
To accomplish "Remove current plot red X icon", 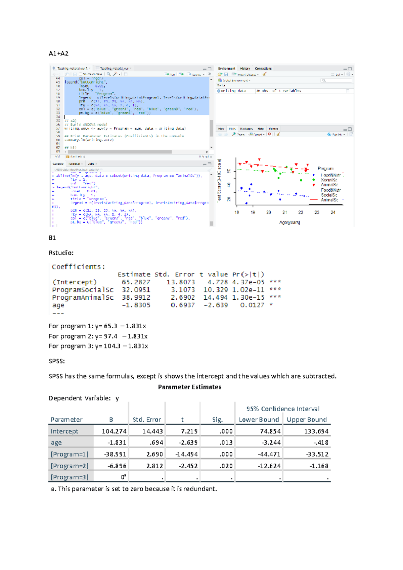I will tap(270, 134).
